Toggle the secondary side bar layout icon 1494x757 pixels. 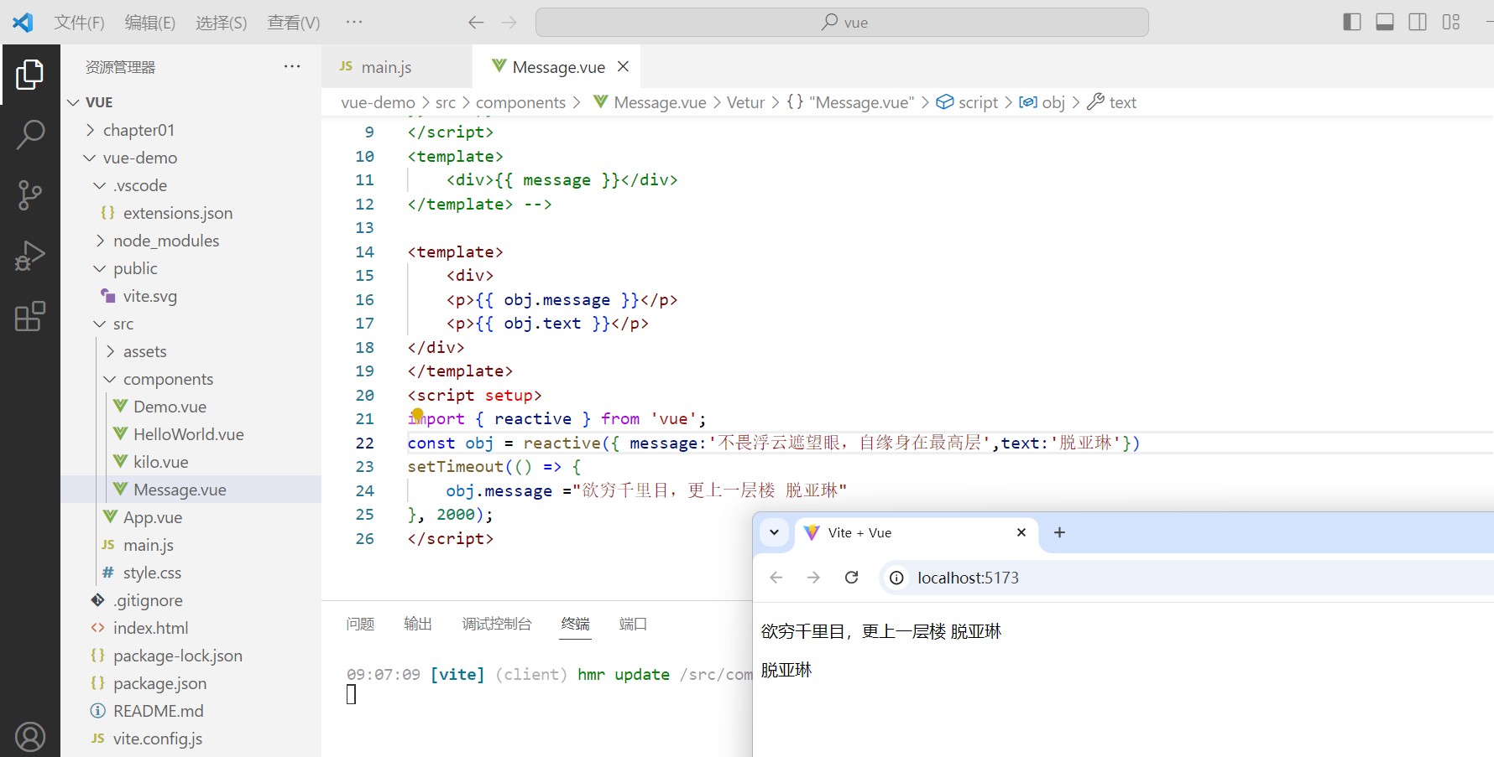click(x=1418, y=23)
